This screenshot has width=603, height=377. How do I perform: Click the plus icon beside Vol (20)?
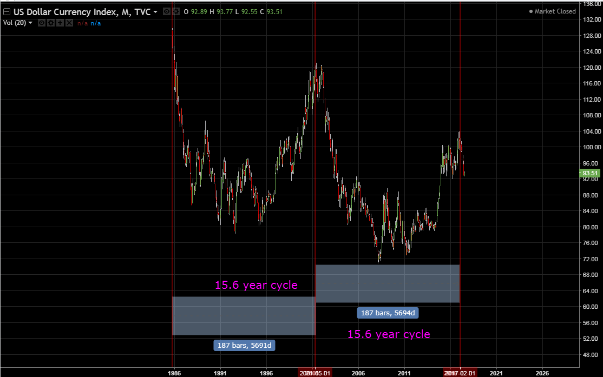pos(60,23)
